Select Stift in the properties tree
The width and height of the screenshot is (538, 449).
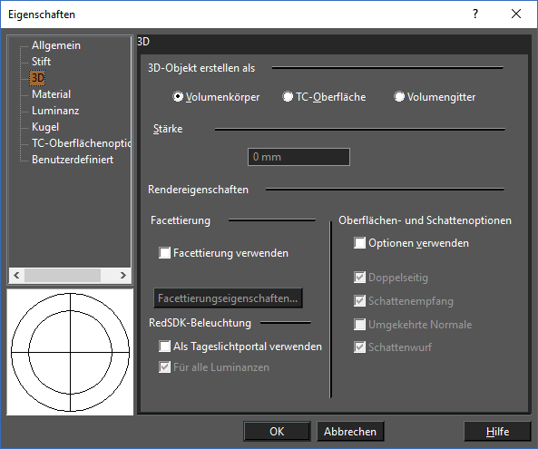tap(41, 62)
